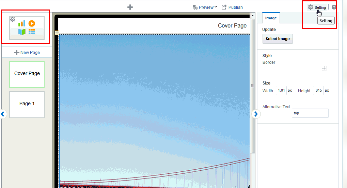This screenshot has height=188, width=347.
Task: Click the plus add icon above the canvas
Action: pyautogui.click(x=130, y=7)
